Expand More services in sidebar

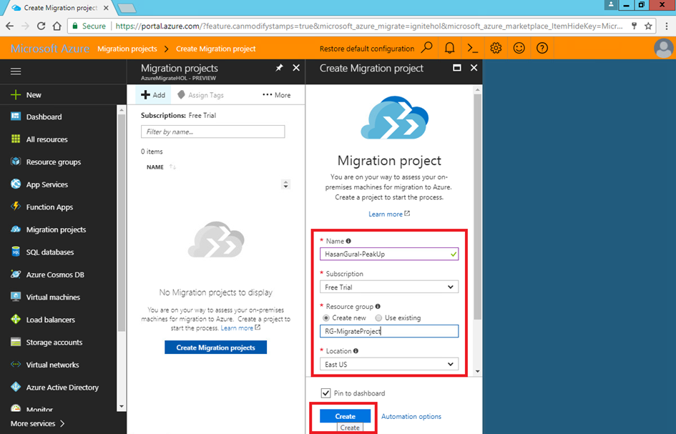pyautogui.click(x=37, y=424)
